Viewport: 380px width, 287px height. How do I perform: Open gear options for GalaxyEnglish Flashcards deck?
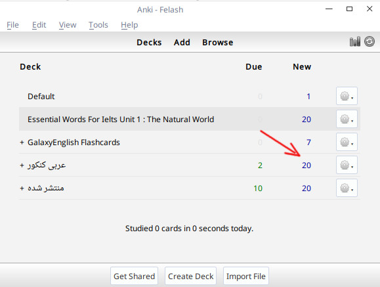347,142
